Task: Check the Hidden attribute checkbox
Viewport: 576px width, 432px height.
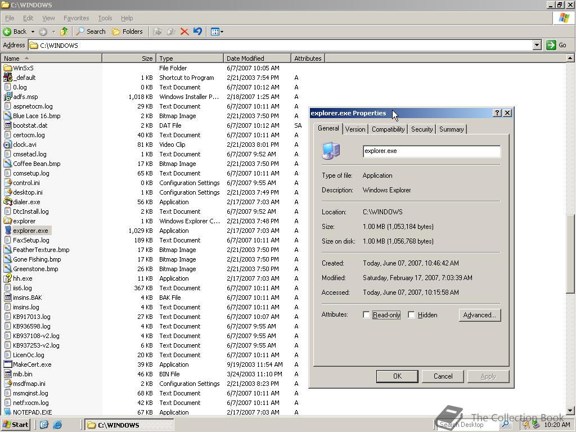Action: click(411, 315)
